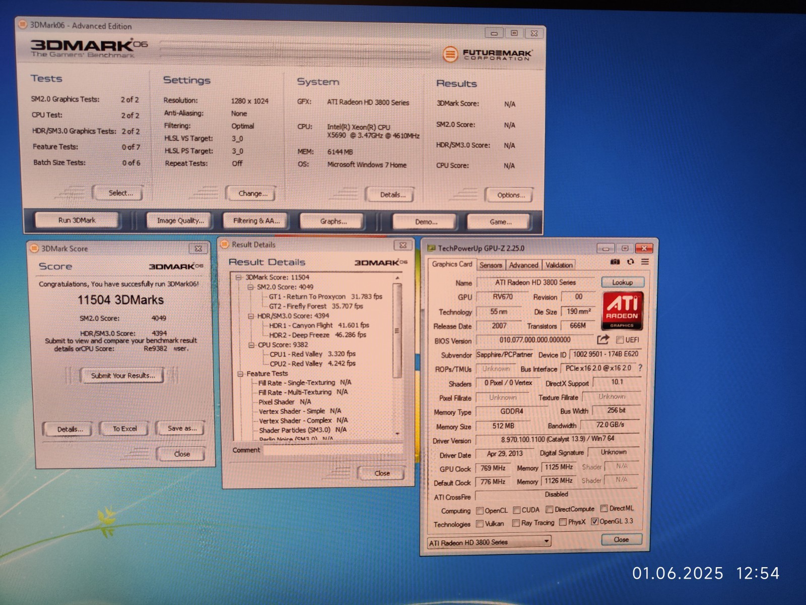Click 3DMark Score window title icon
806x605 pixels.
point(34,248)
